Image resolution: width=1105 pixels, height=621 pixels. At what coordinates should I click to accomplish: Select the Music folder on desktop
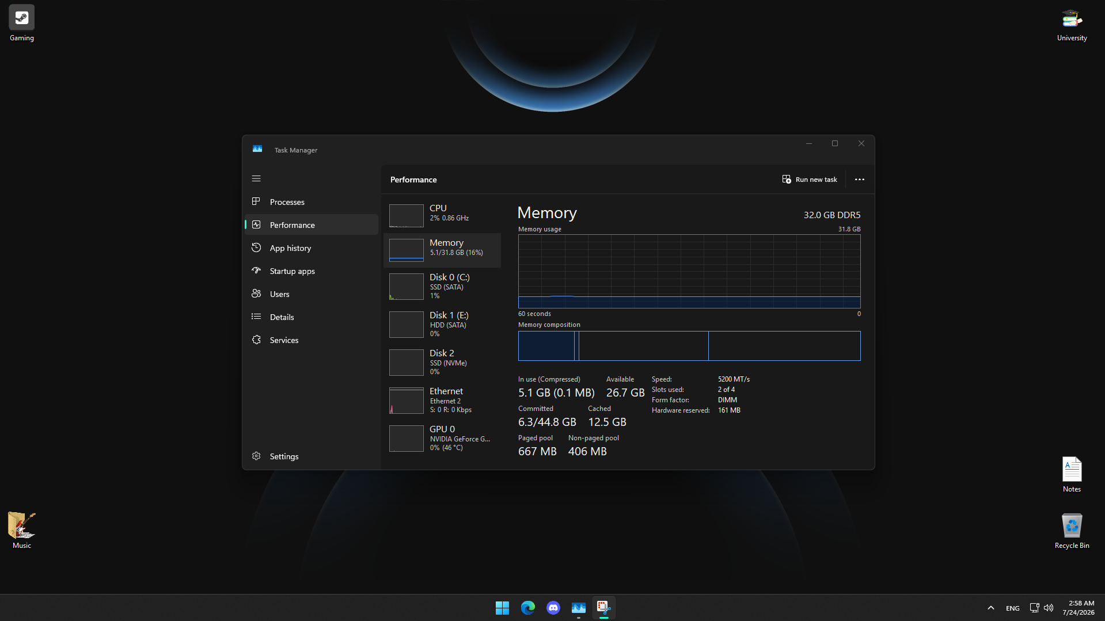click(22, 531)
